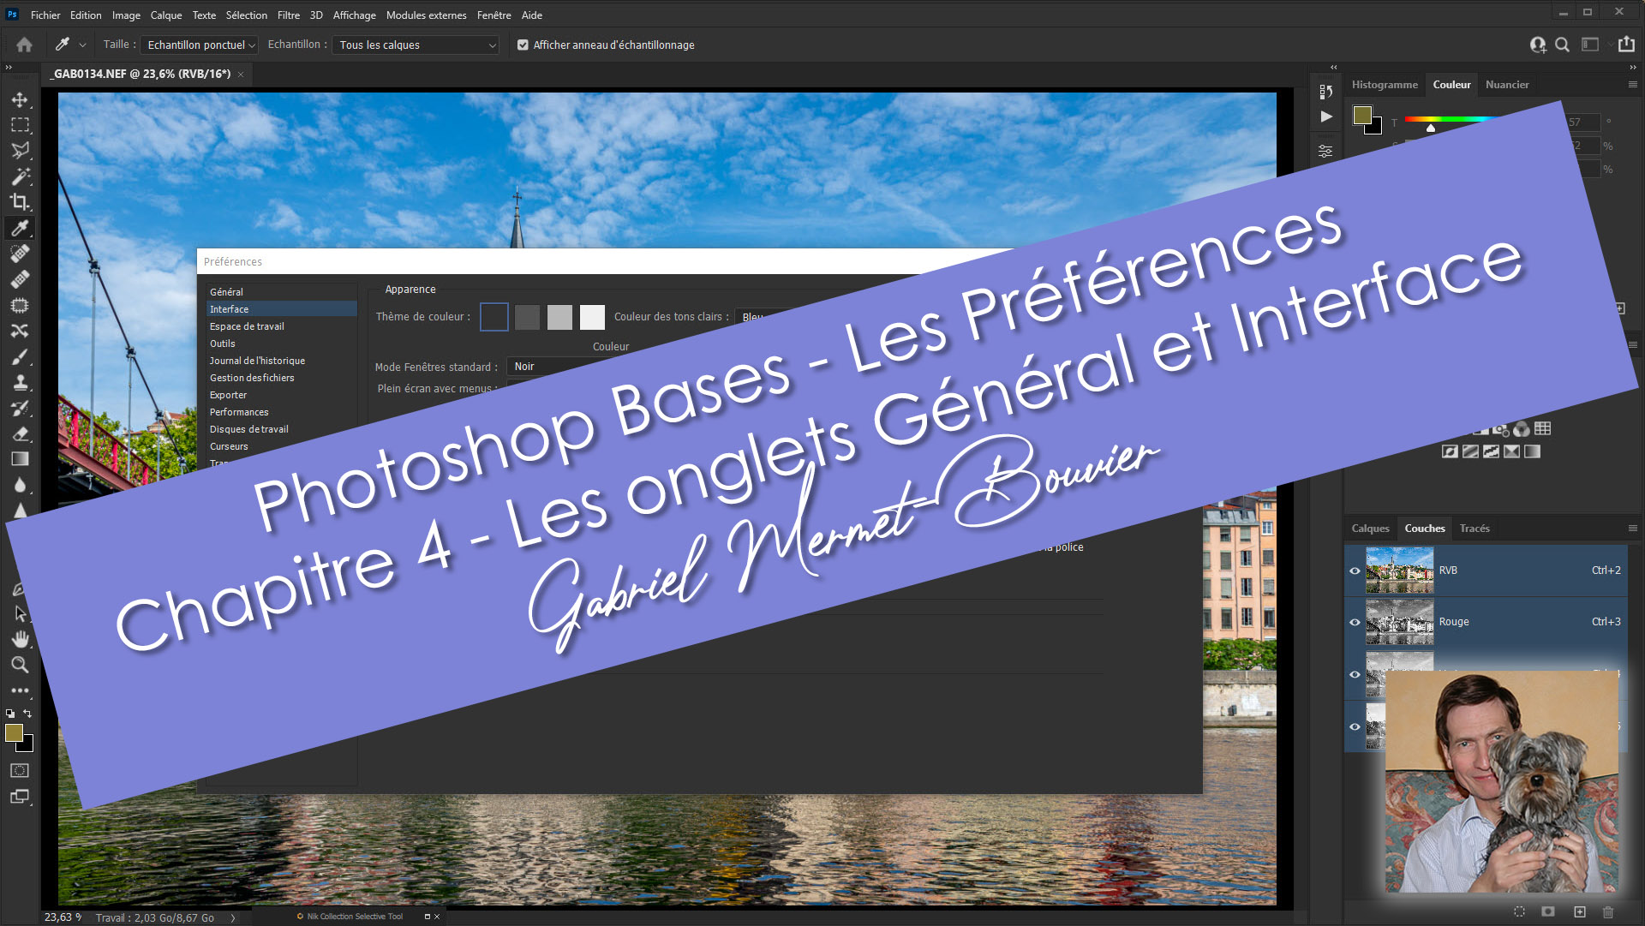Select the Zoom tool in toolbar
1645x926 pixels.
point(20,665)
